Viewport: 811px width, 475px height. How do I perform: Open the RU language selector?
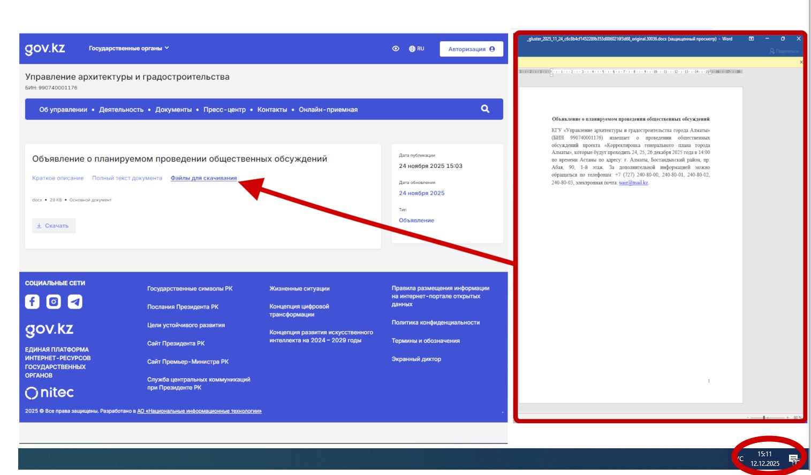click(x=416, y=49)
